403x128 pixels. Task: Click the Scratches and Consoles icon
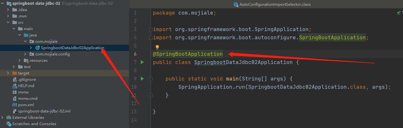(x=9, y=124)
